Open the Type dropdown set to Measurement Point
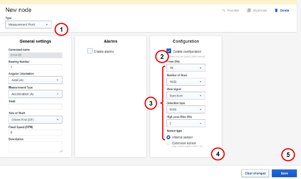 [x=28, y=25]
